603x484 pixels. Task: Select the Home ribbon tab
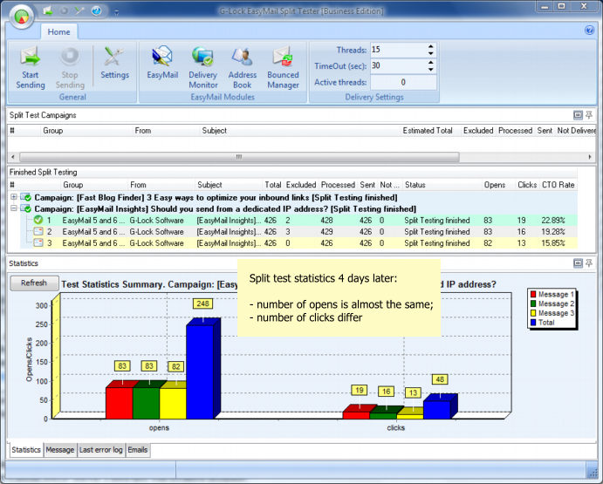[58, 32]
